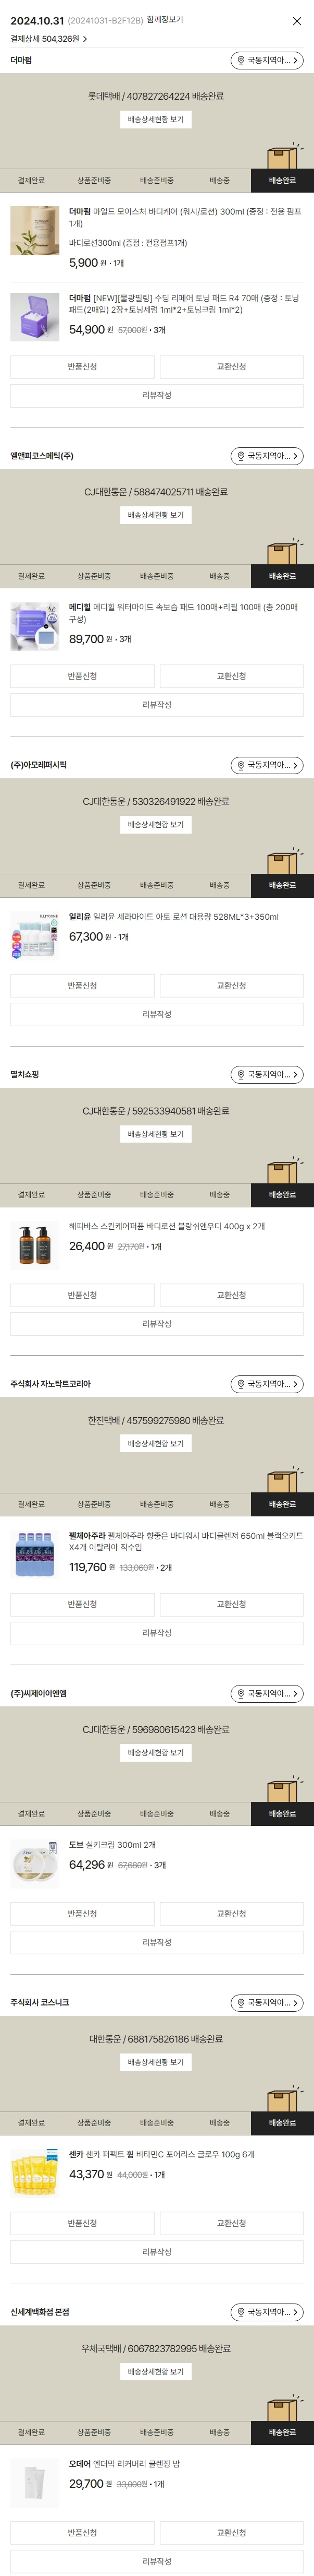This screenshot has width=314, height=2576.
Task: Open location chevron for 신세계백화점 본점
Action: pyautogui.click(x=295, y=2312)
